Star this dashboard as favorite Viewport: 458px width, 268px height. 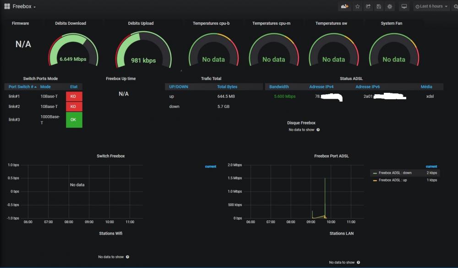pos(358,6)
